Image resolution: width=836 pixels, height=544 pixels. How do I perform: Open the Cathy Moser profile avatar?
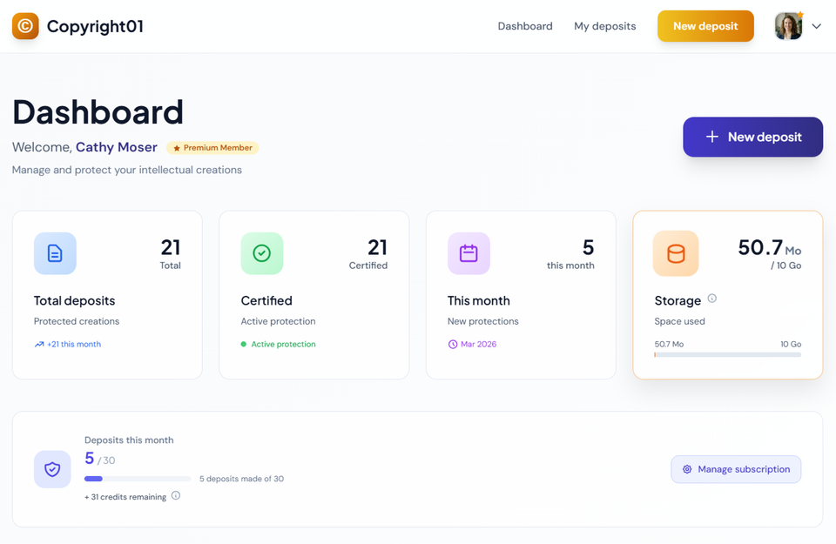[789, 26]
